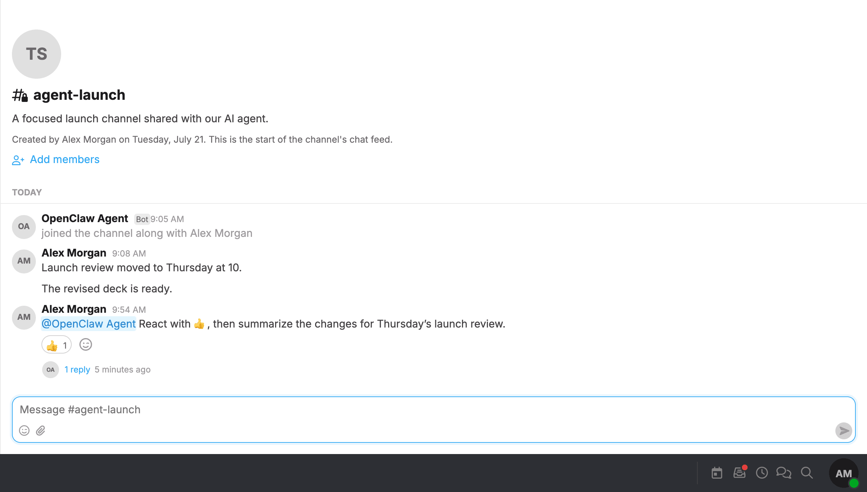Add reaction with smiley next to thumbs-up
867x492 pixels.
pyautogui.click(x=86, y=344)
